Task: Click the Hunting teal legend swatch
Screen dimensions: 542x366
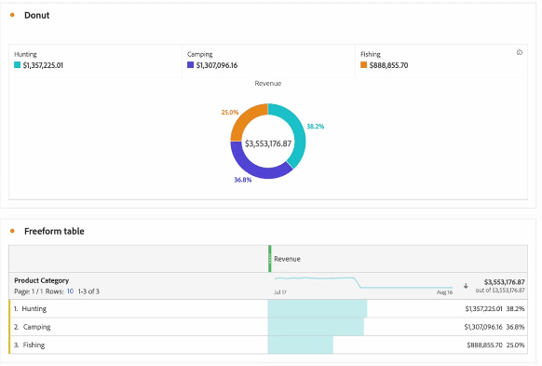Action: click(18, 64)
